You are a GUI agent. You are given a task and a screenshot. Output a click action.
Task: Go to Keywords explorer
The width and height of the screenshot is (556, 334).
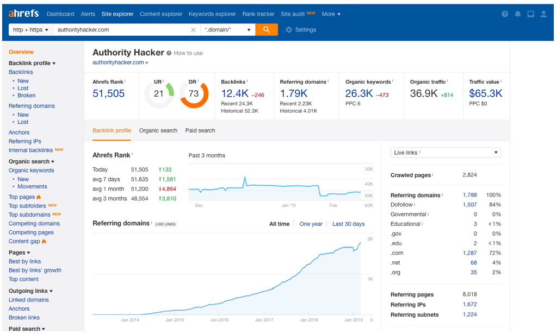pos(212,14)
